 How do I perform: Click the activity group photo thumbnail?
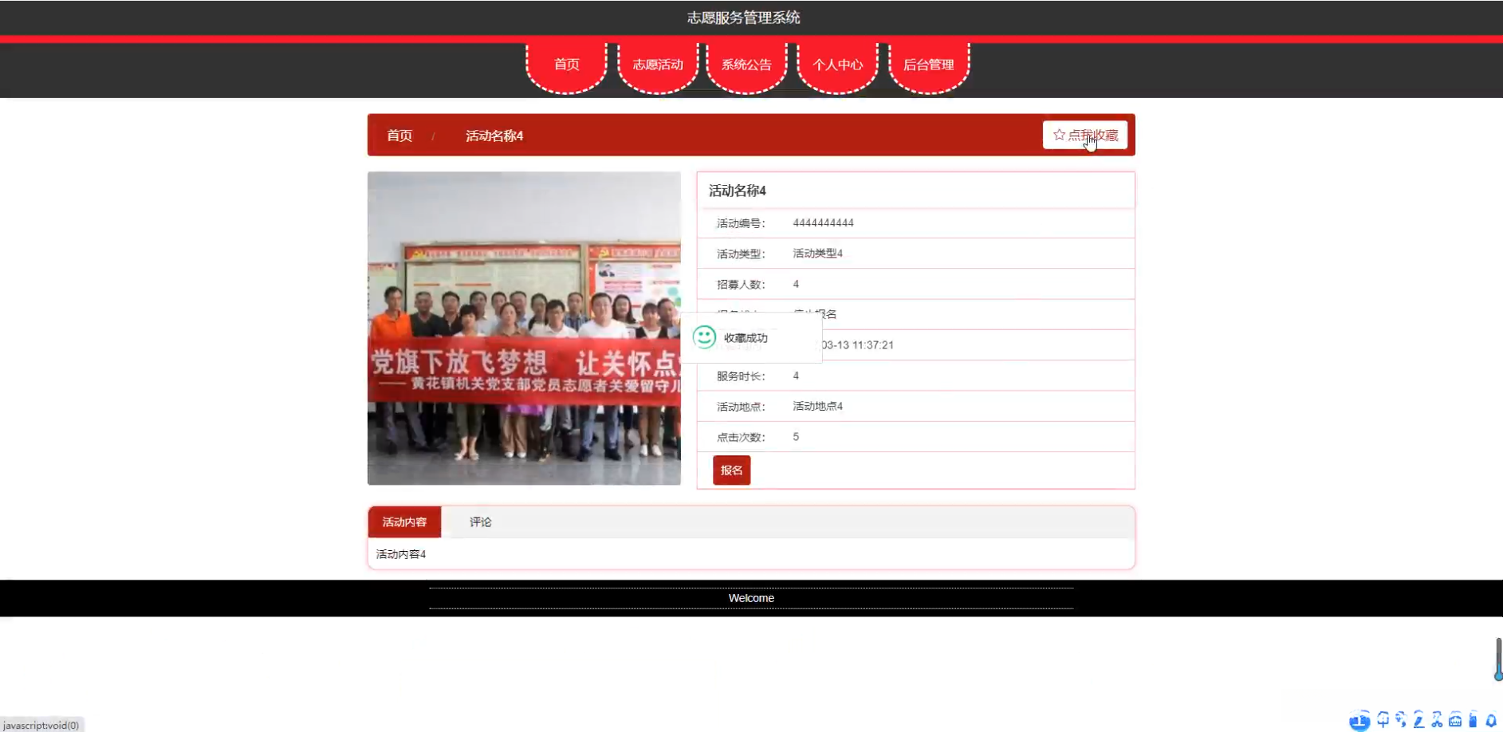pyautogui.click(x=524, y=329)
